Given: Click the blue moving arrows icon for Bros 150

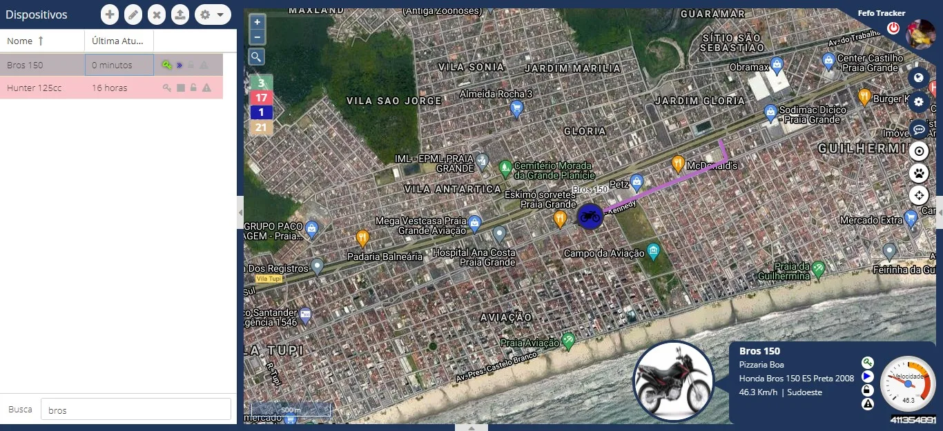Looking at the screenshot, I should tap(179, 65).
